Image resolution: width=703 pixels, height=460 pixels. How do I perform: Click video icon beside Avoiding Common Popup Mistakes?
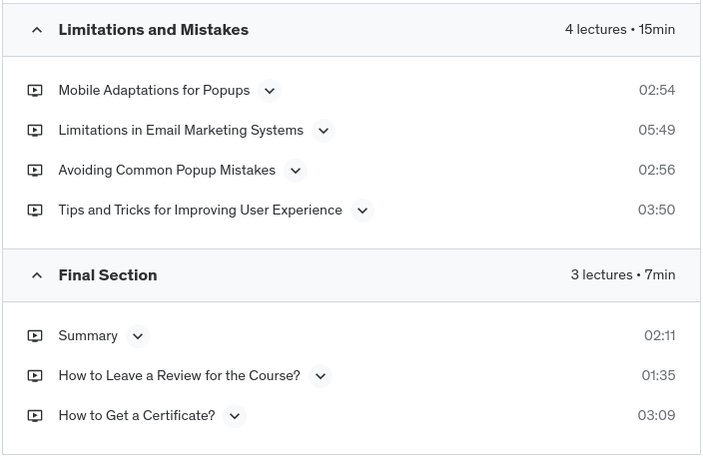click(35, 171)
